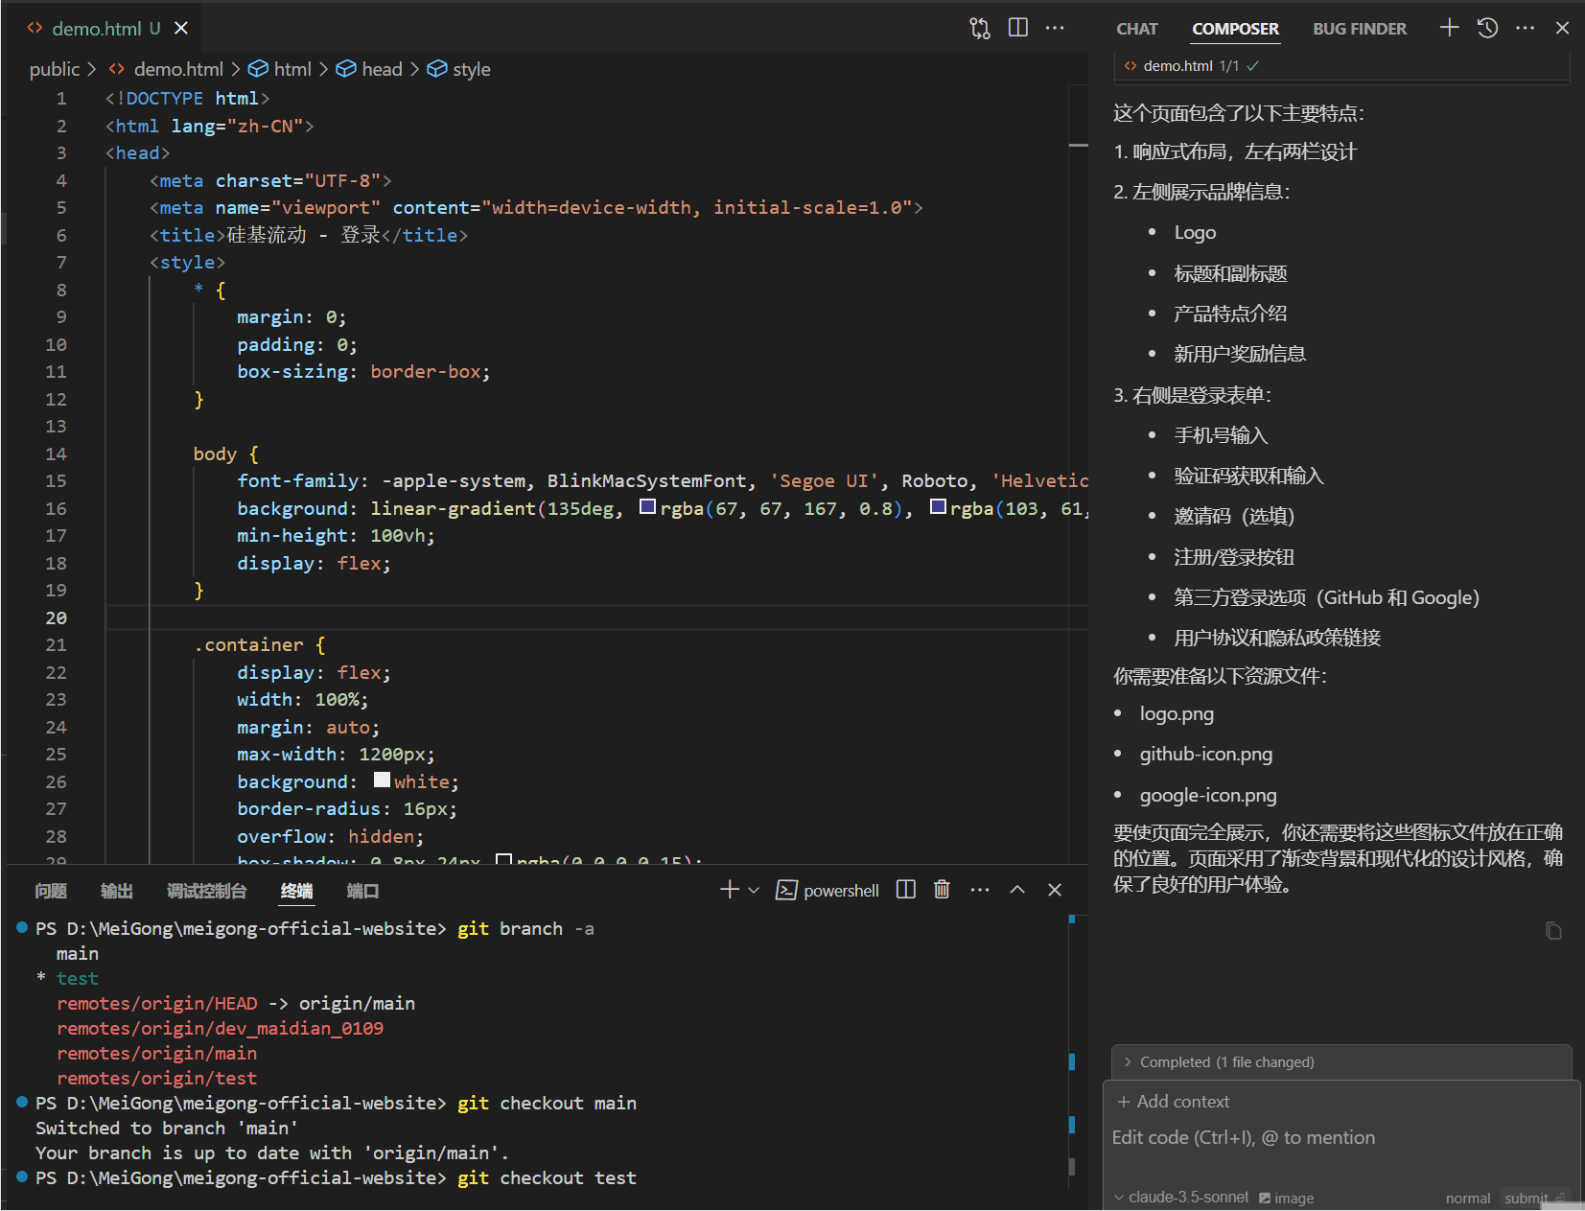Switch to the CHAT tab
Viewport: 1585px width, 1211px height.
tap(1136, 29)
